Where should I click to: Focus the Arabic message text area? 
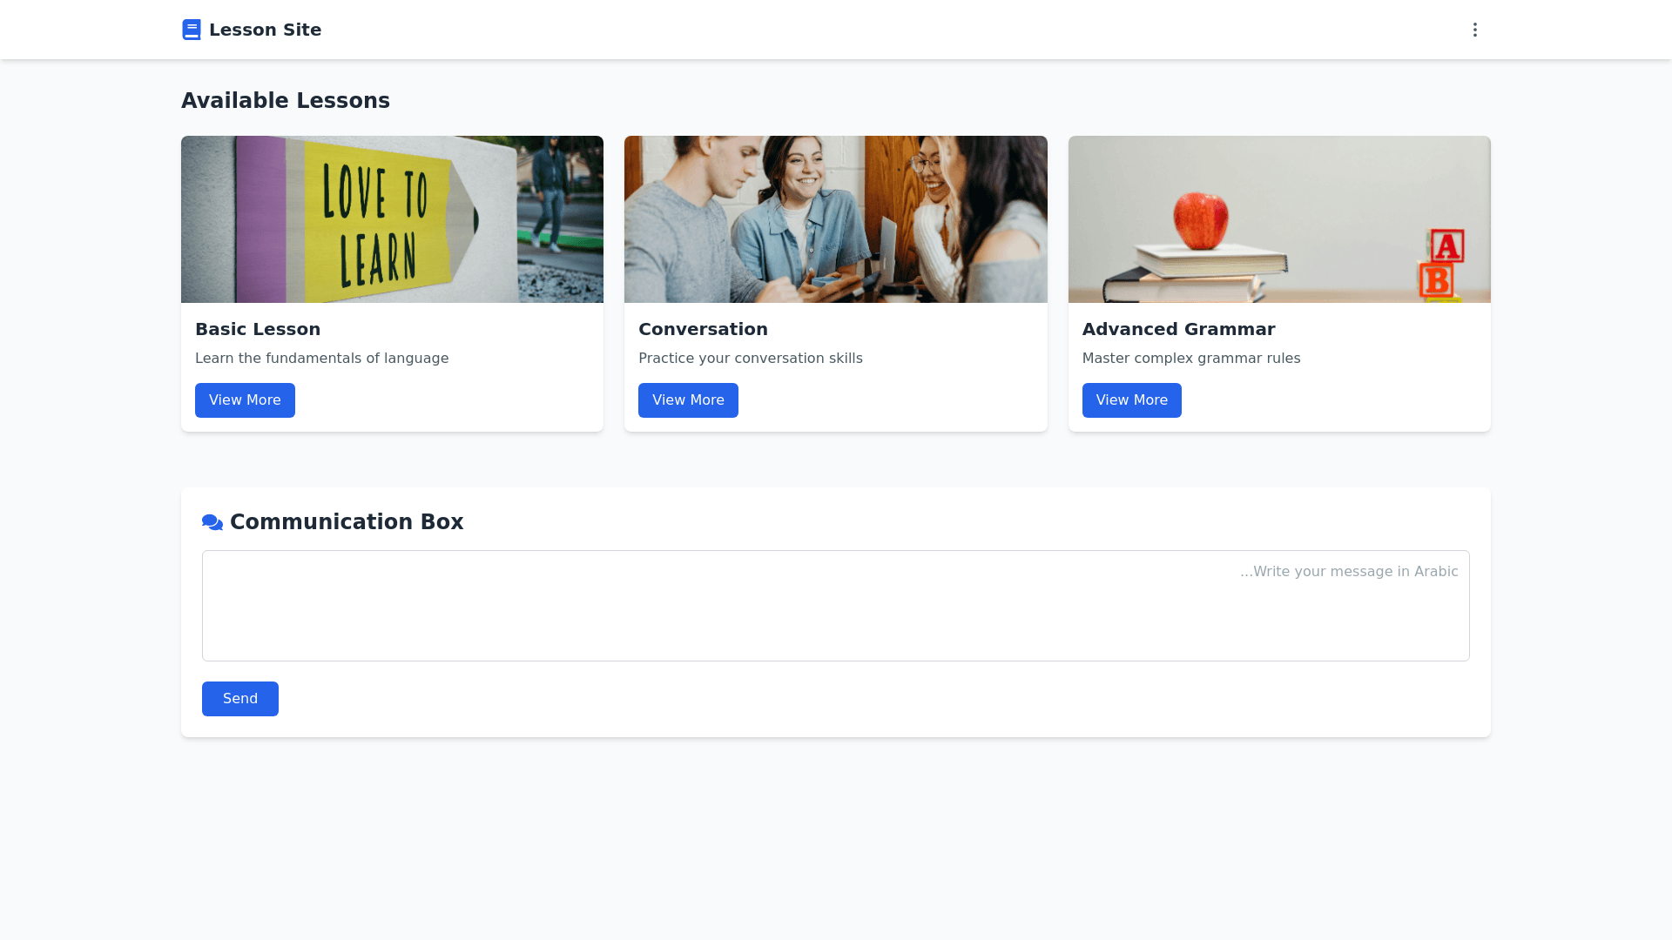[835, 606]
